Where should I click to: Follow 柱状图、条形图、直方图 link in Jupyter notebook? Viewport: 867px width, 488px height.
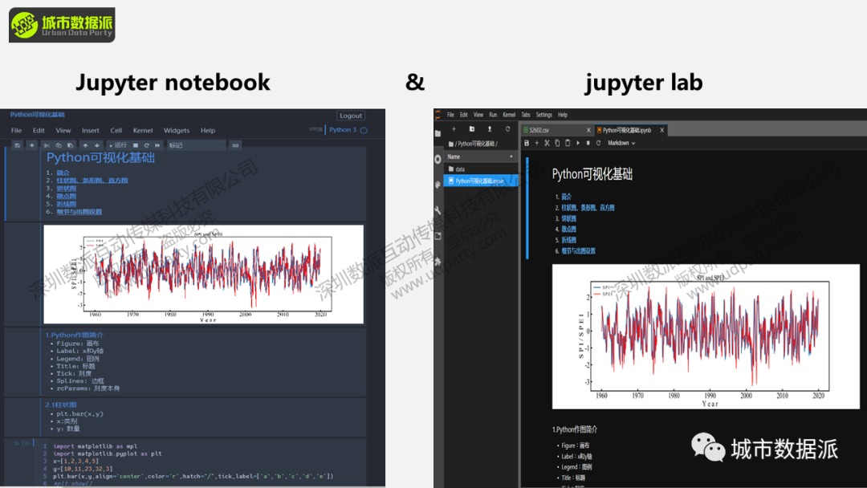click(x=92, y=180)
